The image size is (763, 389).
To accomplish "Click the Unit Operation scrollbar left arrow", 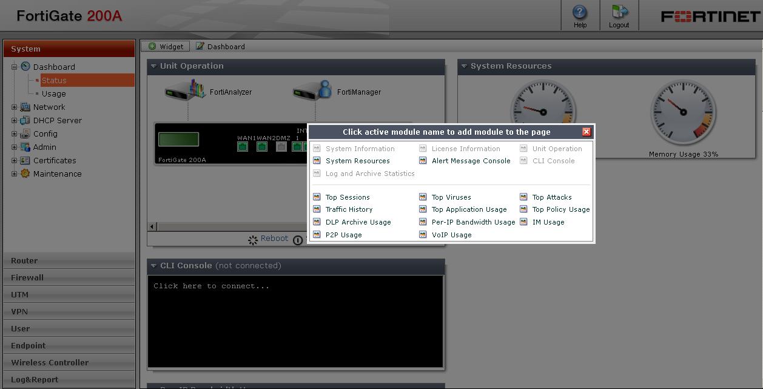I will point(153,226).
